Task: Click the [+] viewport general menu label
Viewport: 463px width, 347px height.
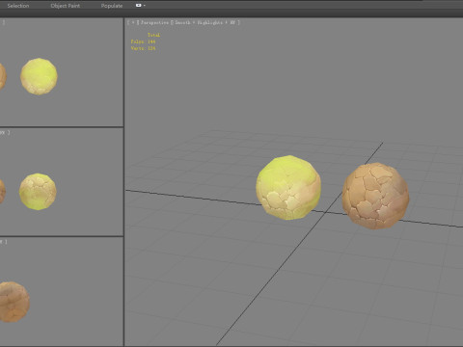Action: [133, 22]
